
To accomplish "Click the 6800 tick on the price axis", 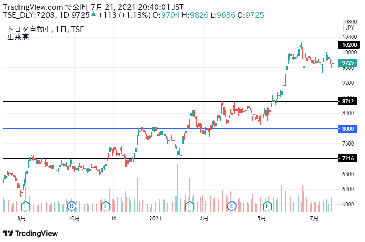I will click(348, 174).
